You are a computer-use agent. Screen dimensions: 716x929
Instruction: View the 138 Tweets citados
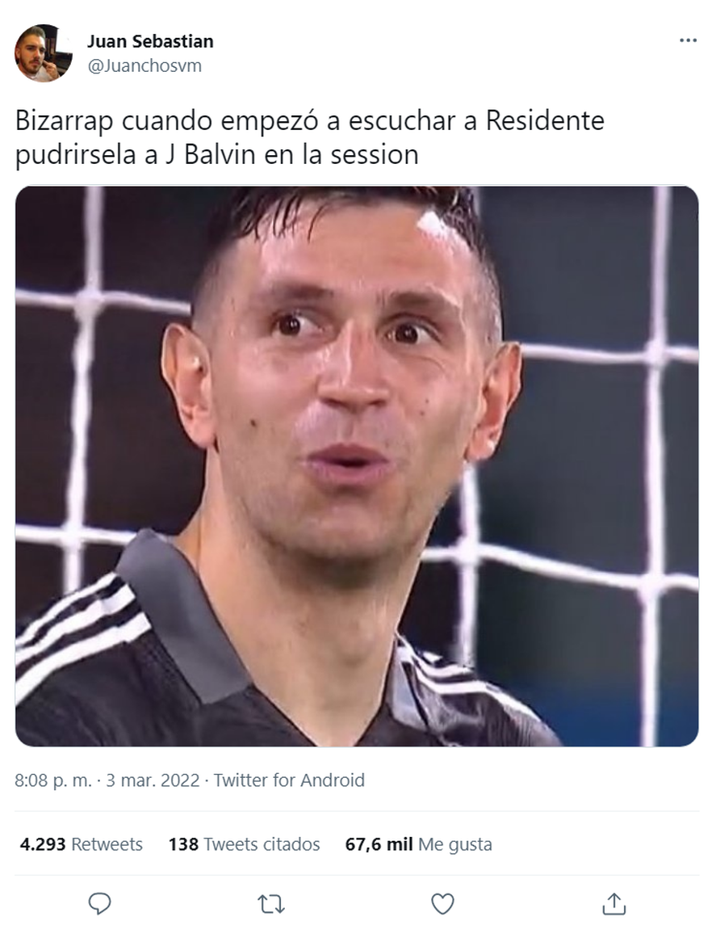click(244, 844)
